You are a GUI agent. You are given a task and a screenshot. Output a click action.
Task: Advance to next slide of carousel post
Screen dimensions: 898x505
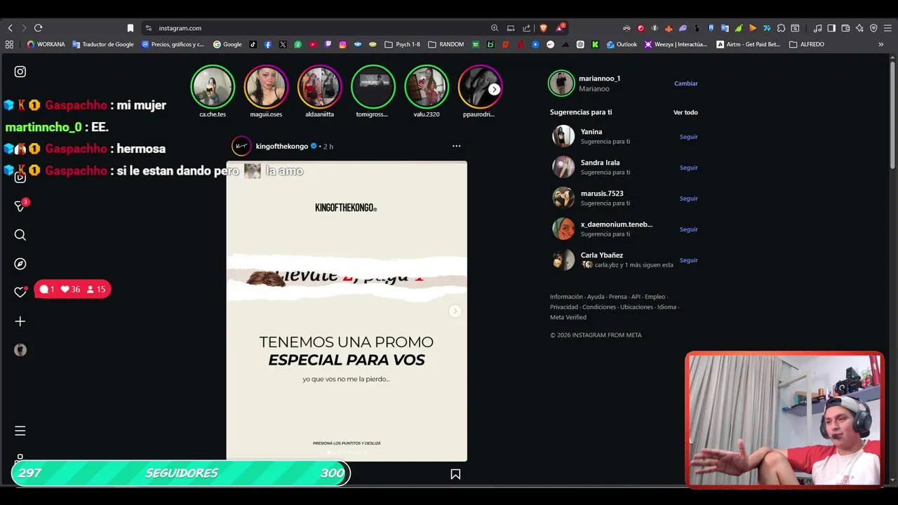455,311
